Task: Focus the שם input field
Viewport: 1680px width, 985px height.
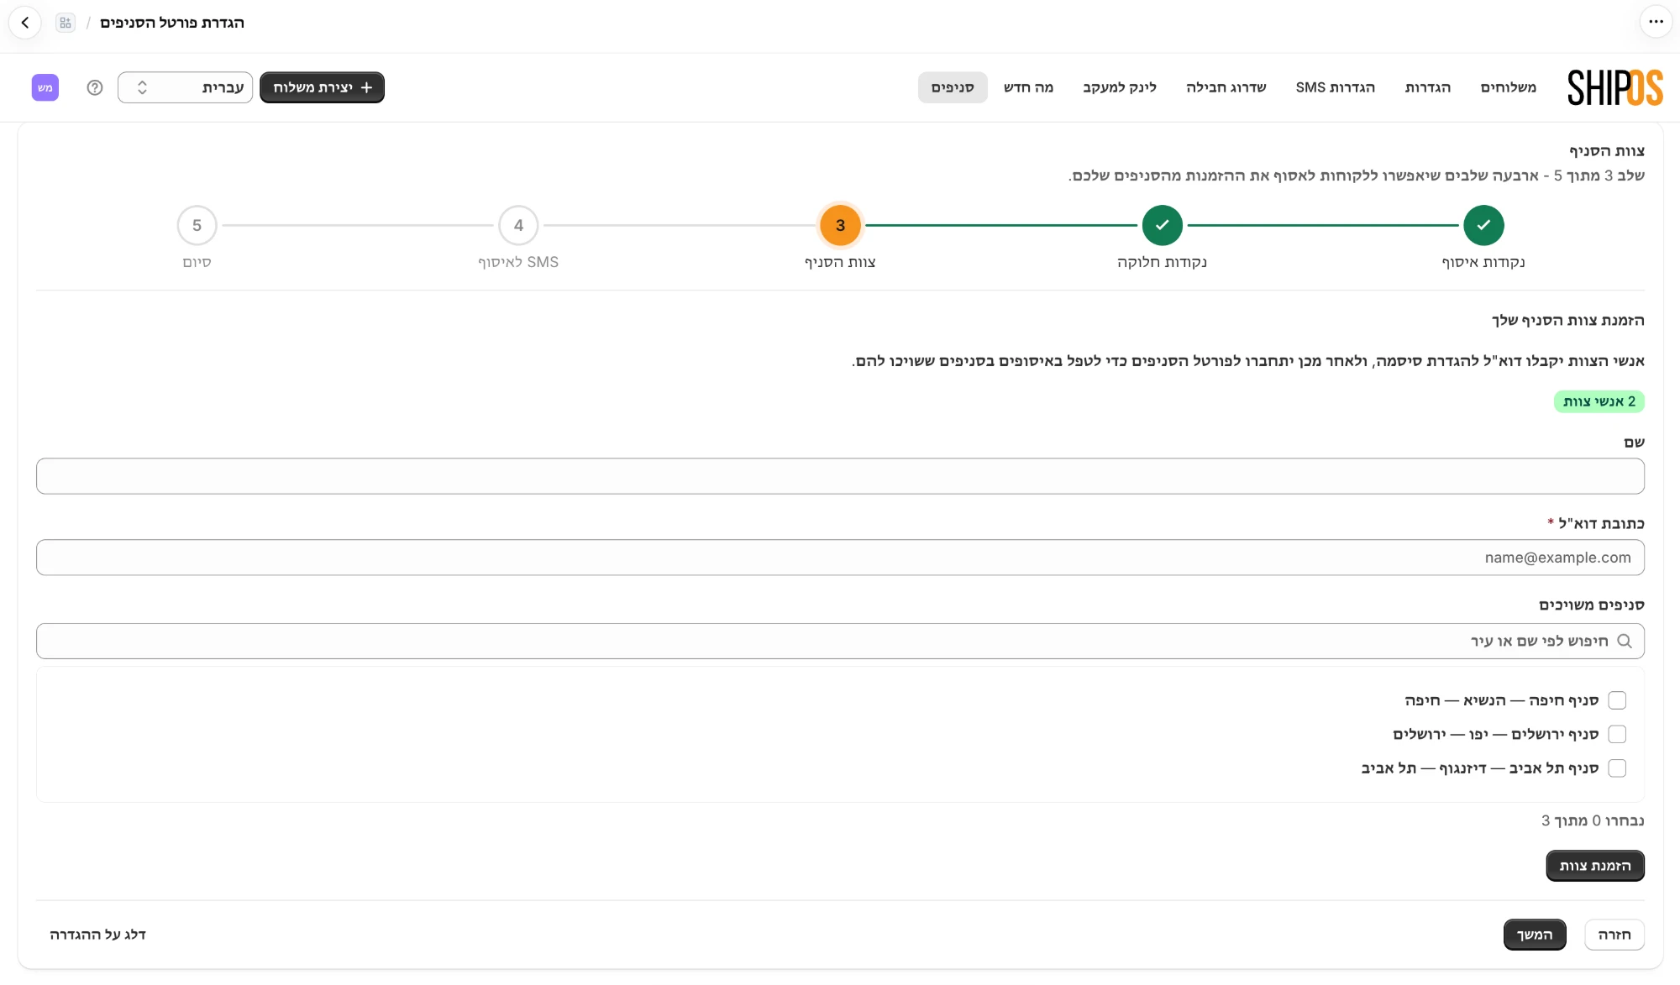Action: click(x=840, y=476)
